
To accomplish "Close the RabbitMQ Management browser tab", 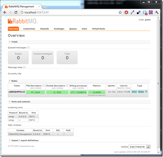I will click(39, 6).
